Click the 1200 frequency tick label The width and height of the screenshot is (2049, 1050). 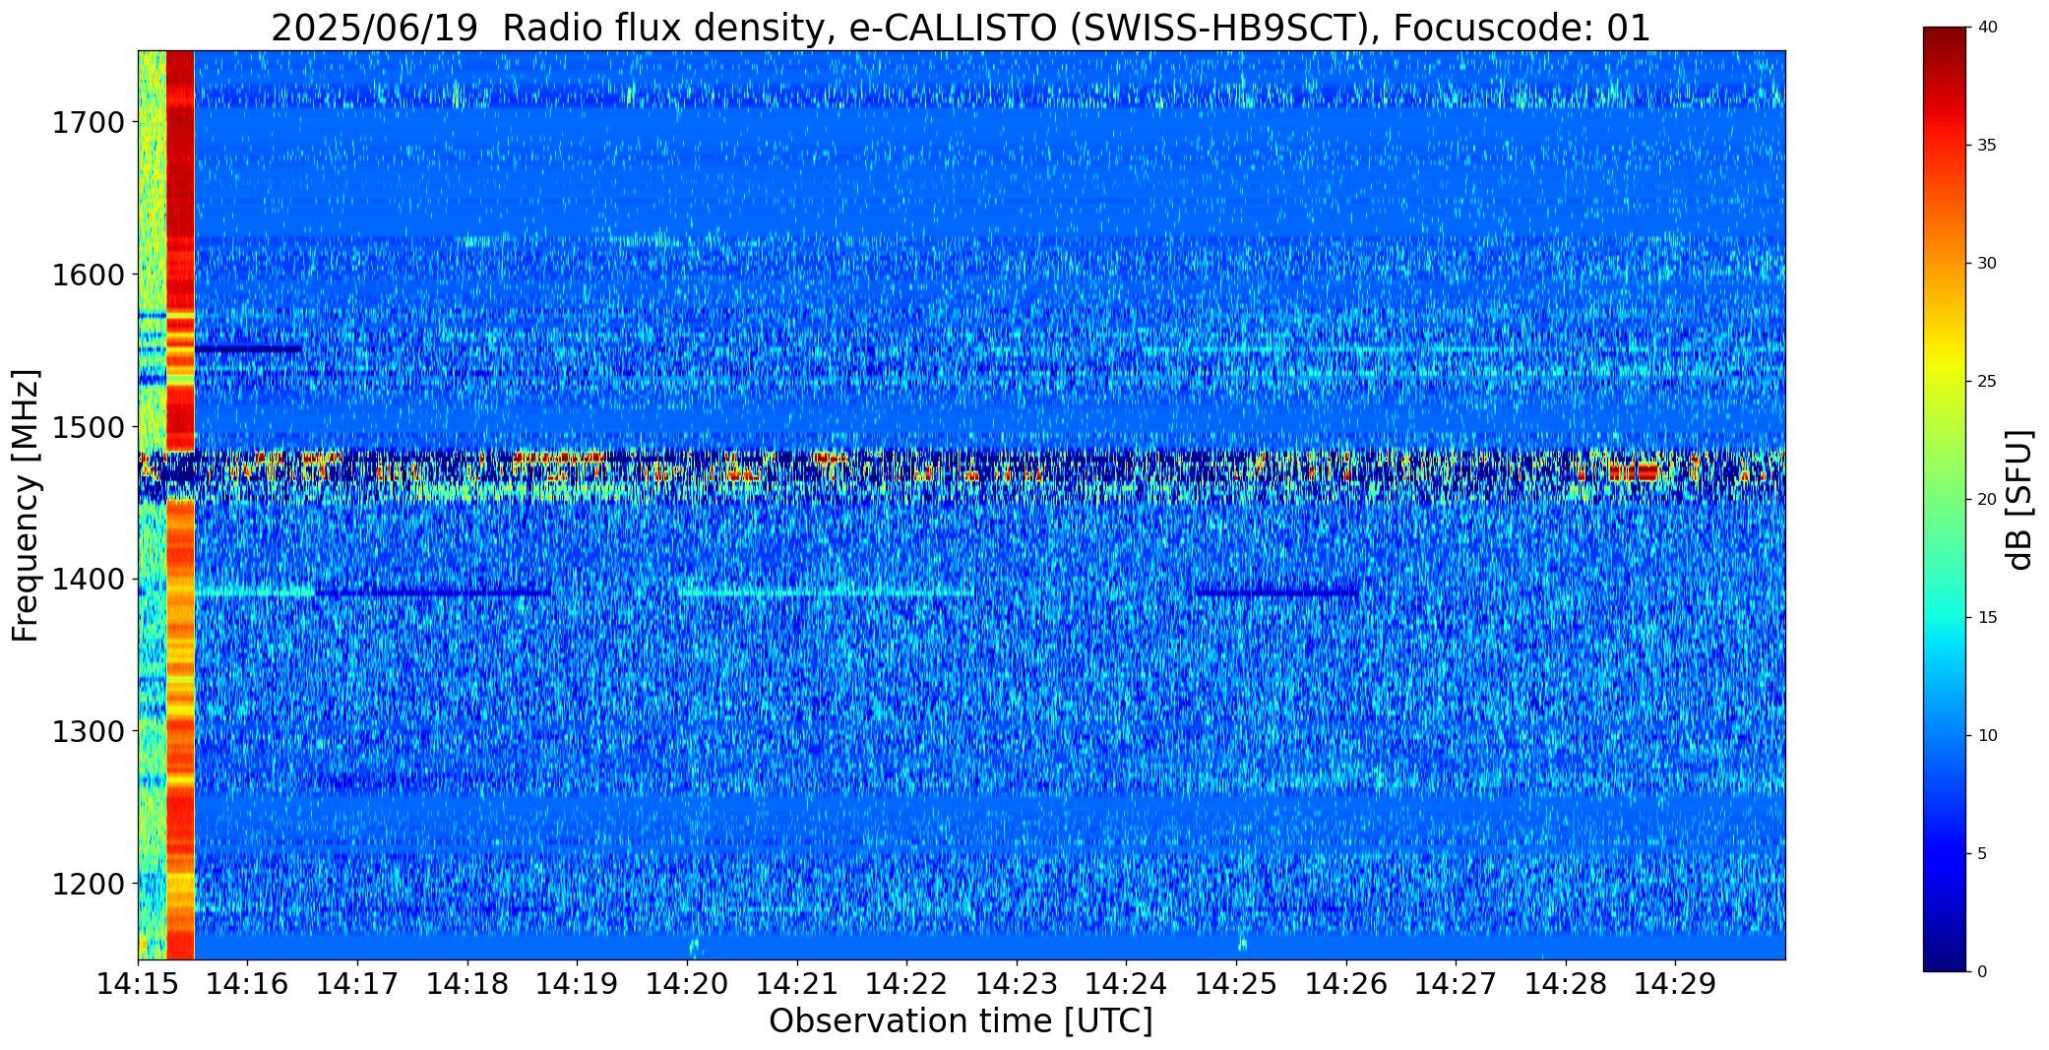[88, 884]
